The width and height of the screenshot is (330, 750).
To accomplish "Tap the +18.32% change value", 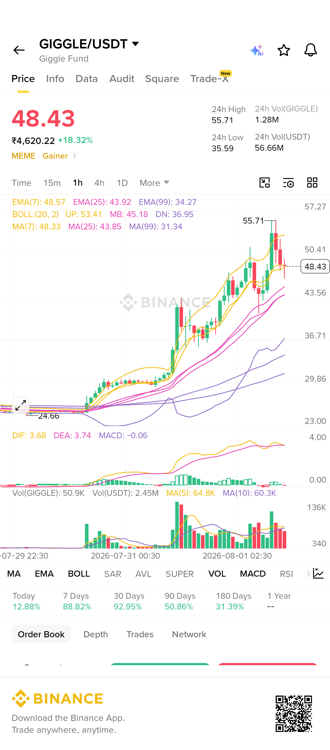I will click(x=75, y=140).
